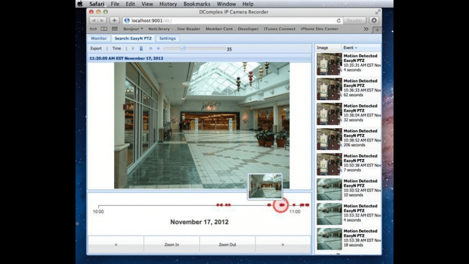Open the Settings tab
This screenshot has height=264, width=469.
coord(168,38)
